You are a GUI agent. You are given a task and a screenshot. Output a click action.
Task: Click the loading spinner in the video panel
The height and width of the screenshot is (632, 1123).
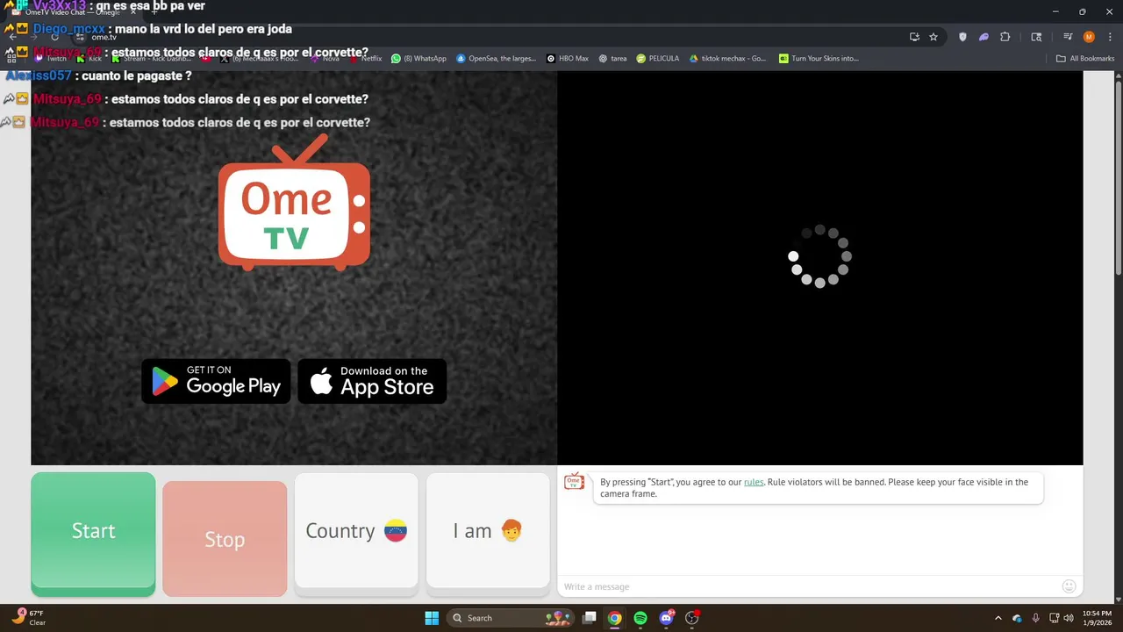(819, 256)
